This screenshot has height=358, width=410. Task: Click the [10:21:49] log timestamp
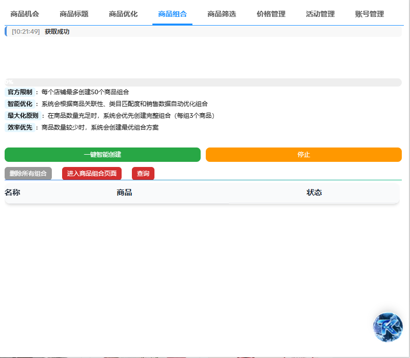click(x=26, y=32)
